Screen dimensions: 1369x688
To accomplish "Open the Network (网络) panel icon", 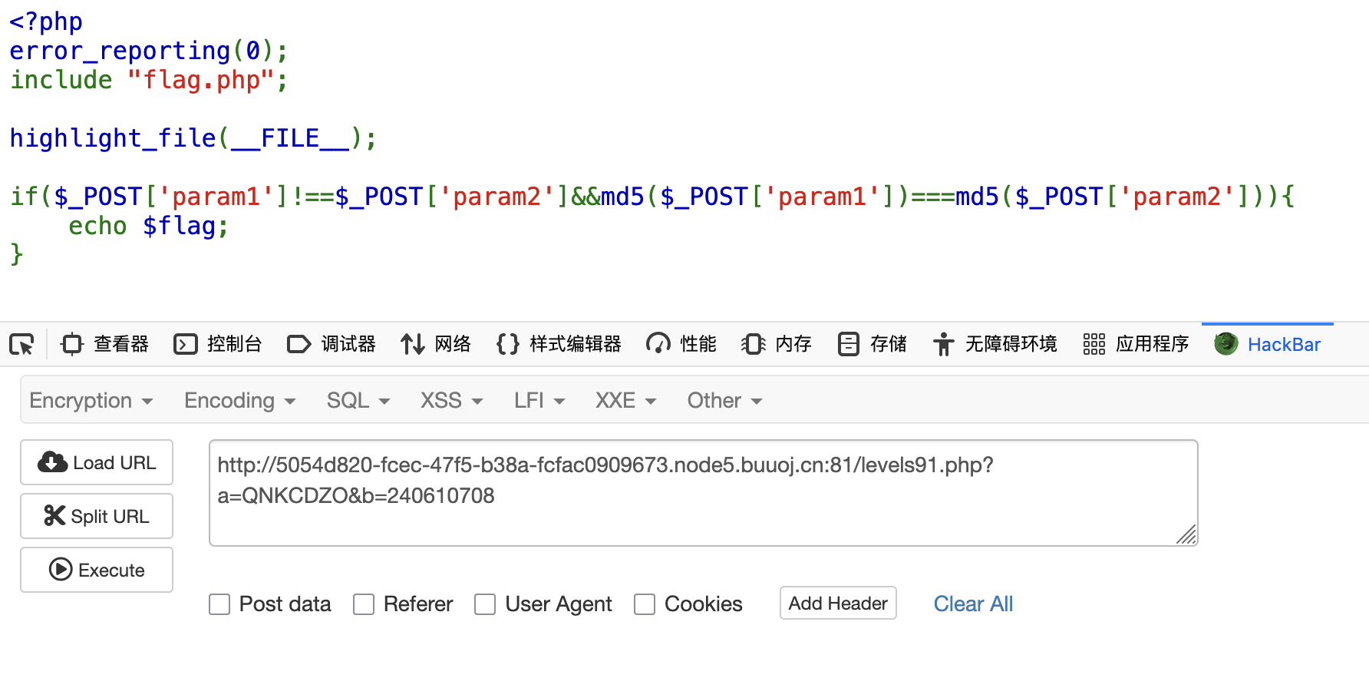I will tap(412, 344).
